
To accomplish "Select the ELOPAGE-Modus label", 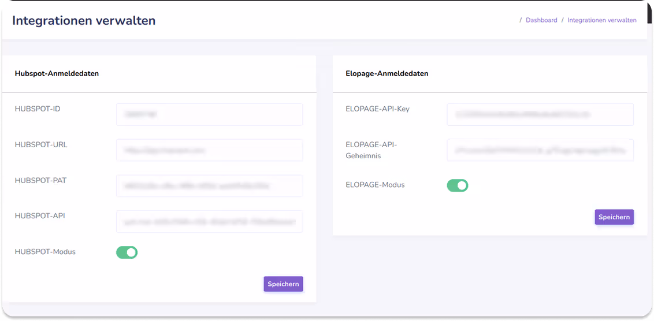I will pos(375,185).
